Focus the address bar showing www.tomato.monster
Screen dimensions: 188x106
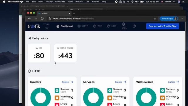(102, 19)
